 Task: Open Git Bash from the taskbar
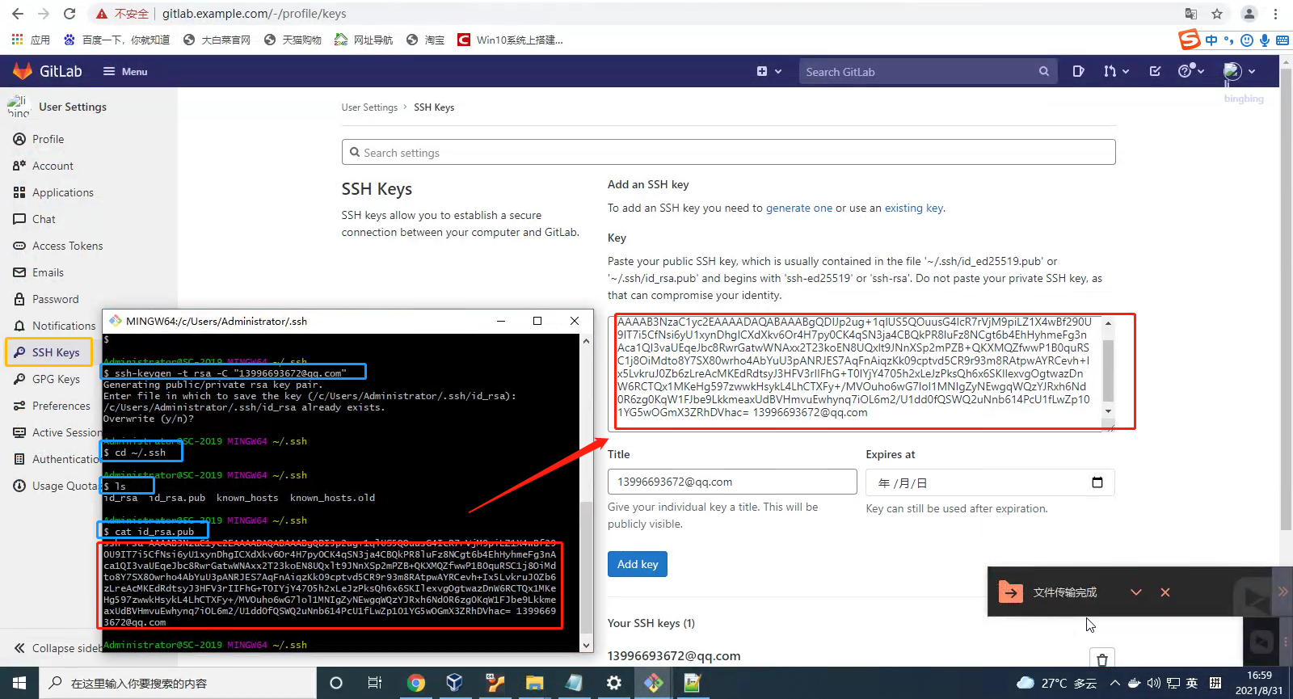[x=654, y=683]
